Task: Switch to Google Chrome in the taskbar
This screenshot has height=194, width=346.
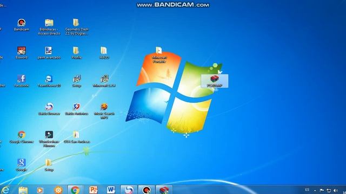Action: click(75, 190)
